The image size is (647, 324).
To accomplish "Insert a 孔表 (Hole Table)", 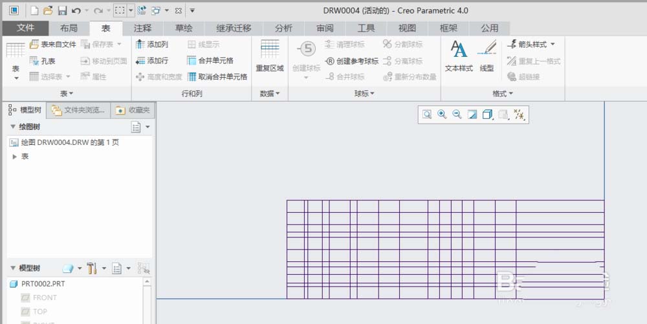I will (x=43, y=61).
